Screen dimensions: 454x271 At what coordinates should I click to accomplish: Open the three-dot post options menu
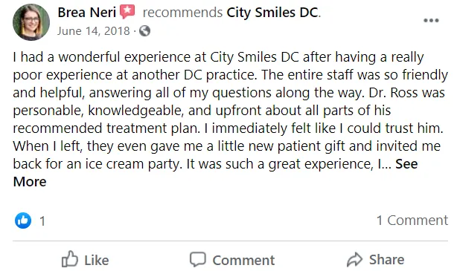click(431, 20)
